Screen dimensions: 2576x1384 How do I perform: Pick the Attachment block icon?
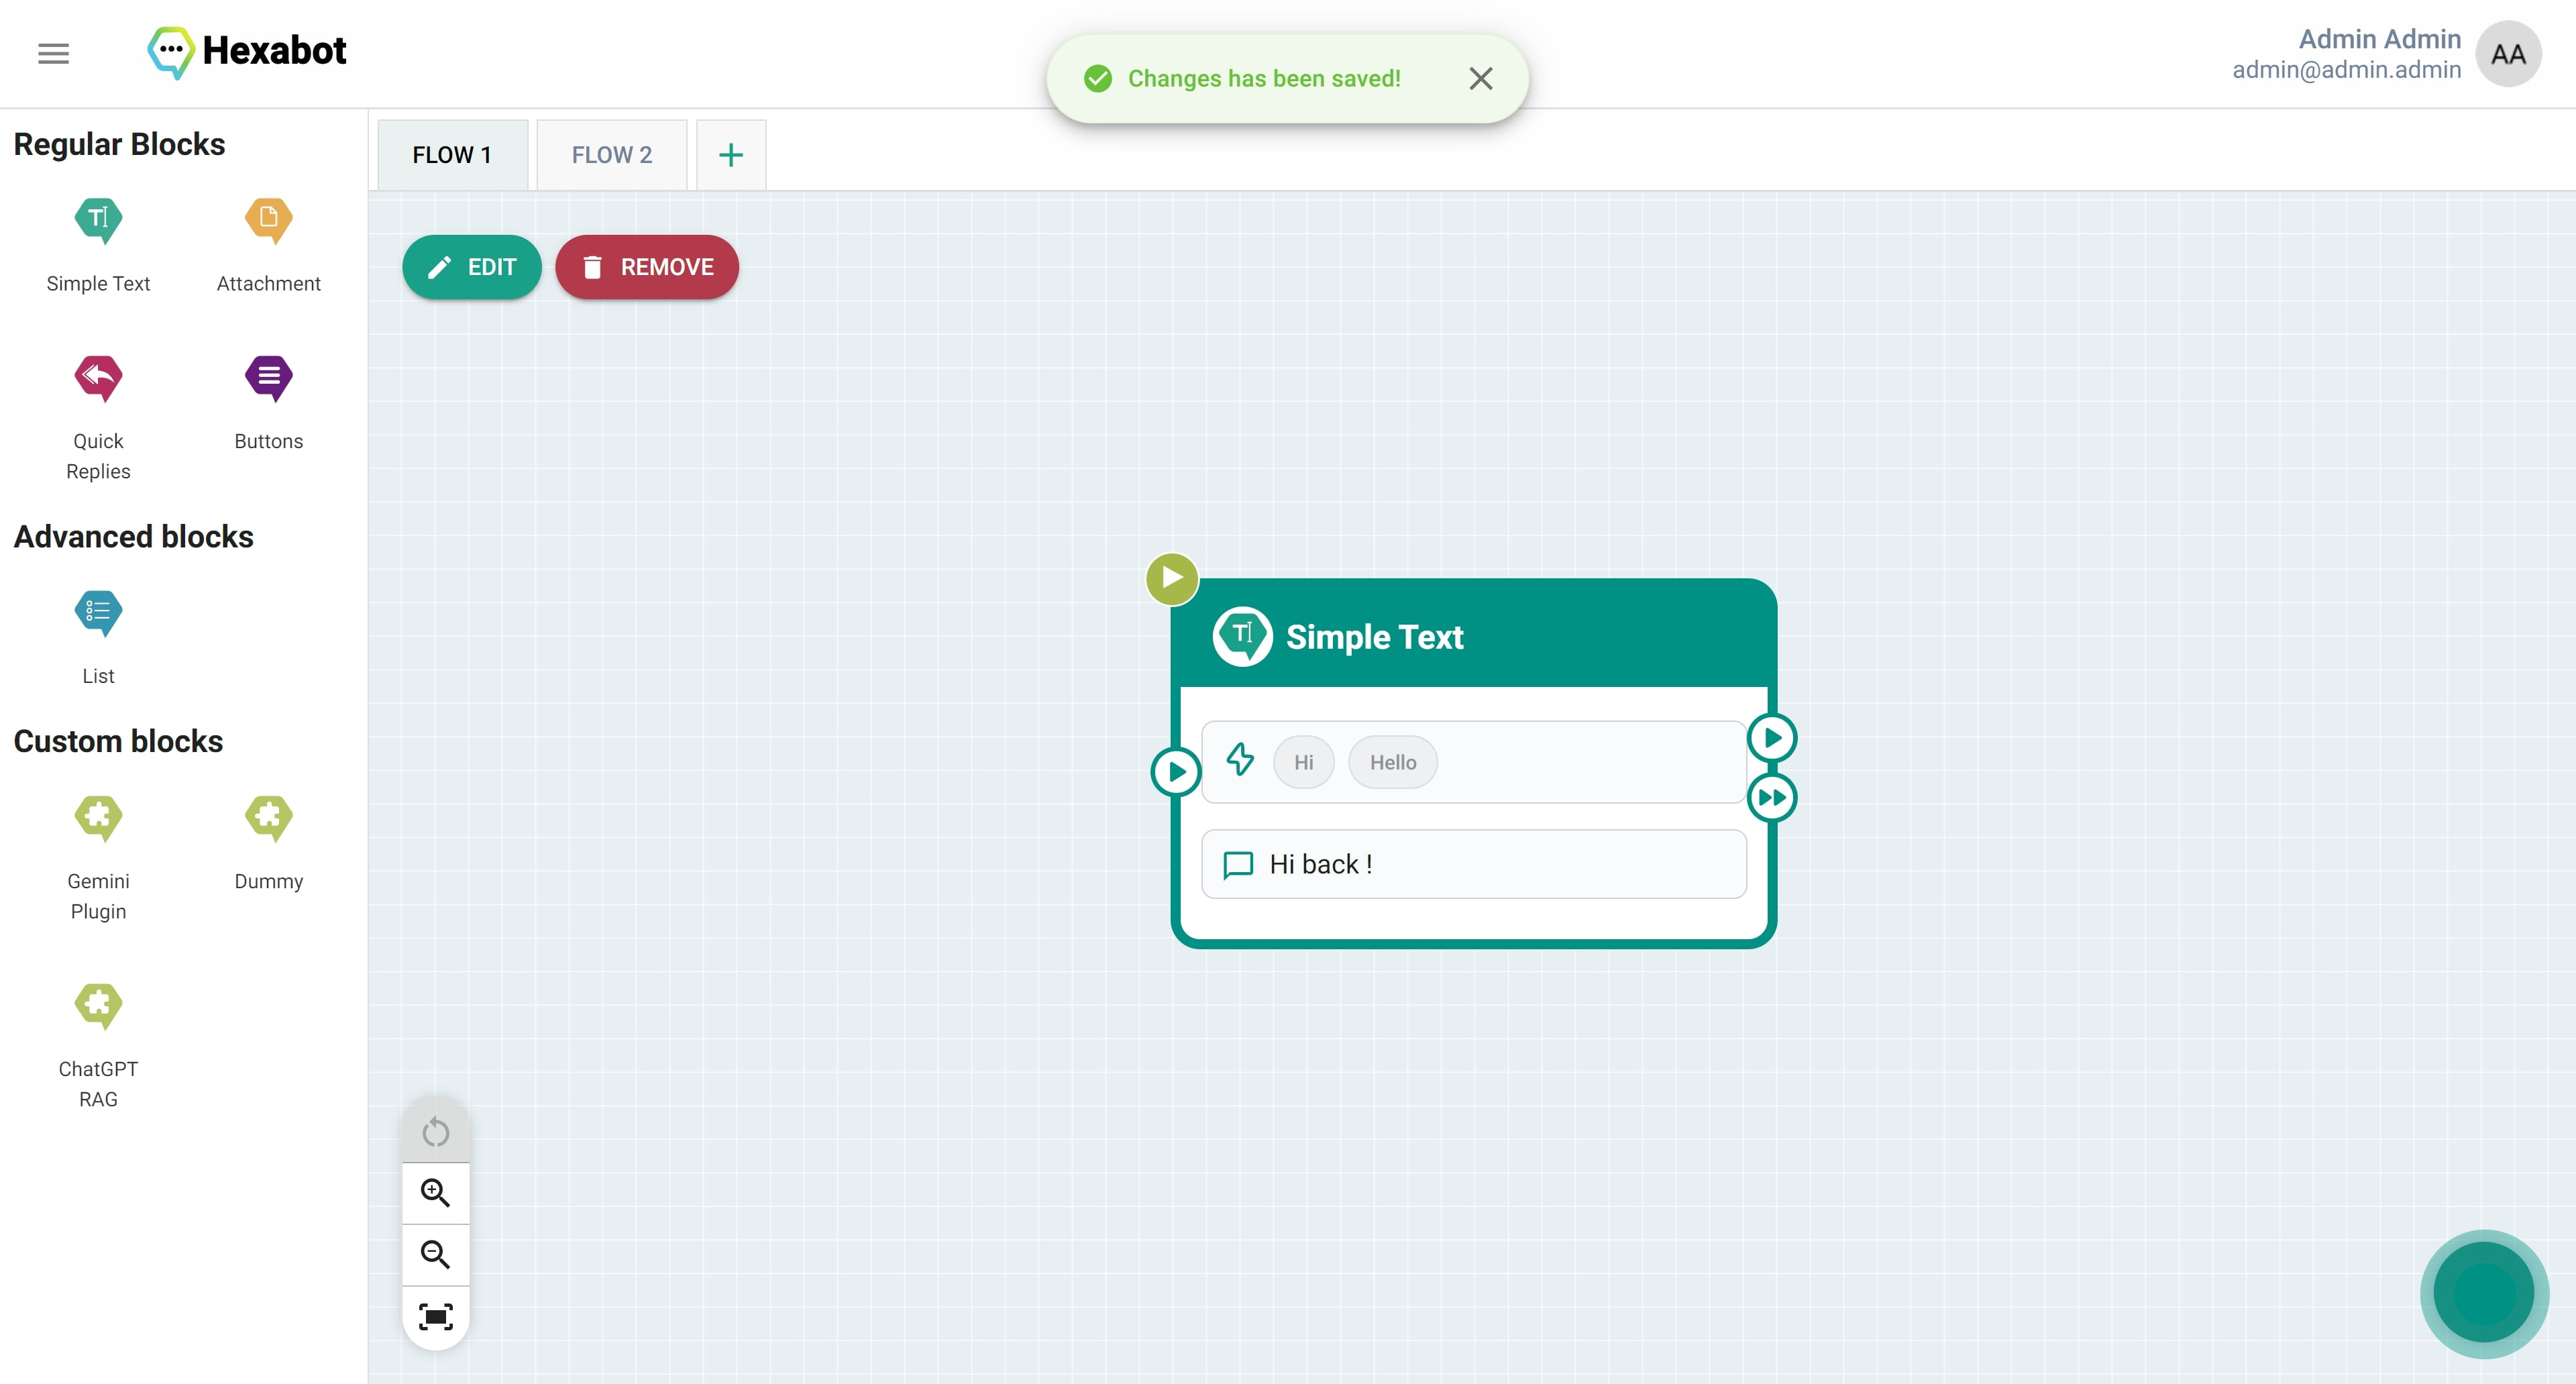pyautogui.click(x=268, y=220)
